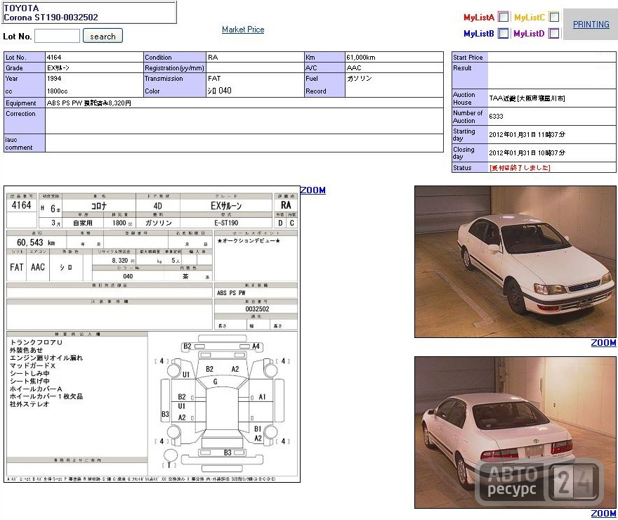Select the 1800cc engine value

coord(57,91)
